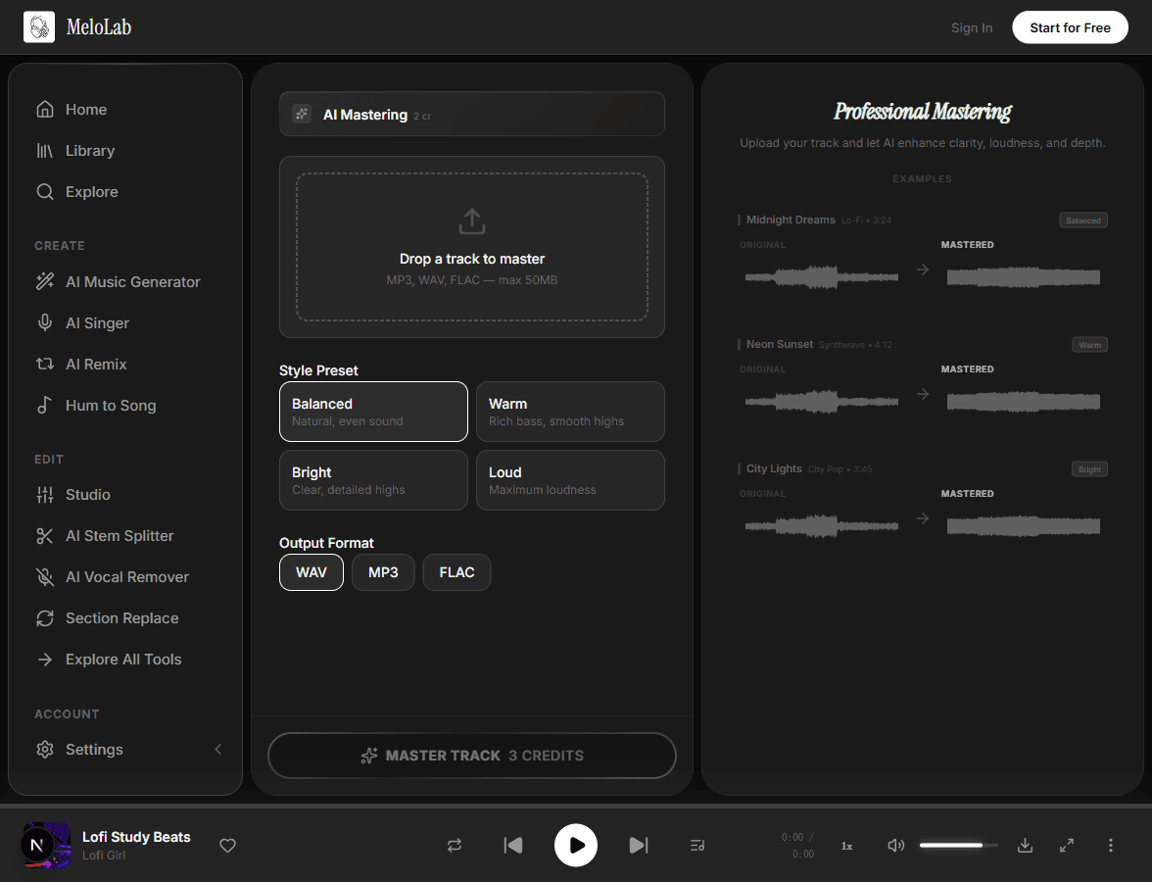Select the Loud style preset
The width and height of the screenshot is (1152, 882).
570,480
